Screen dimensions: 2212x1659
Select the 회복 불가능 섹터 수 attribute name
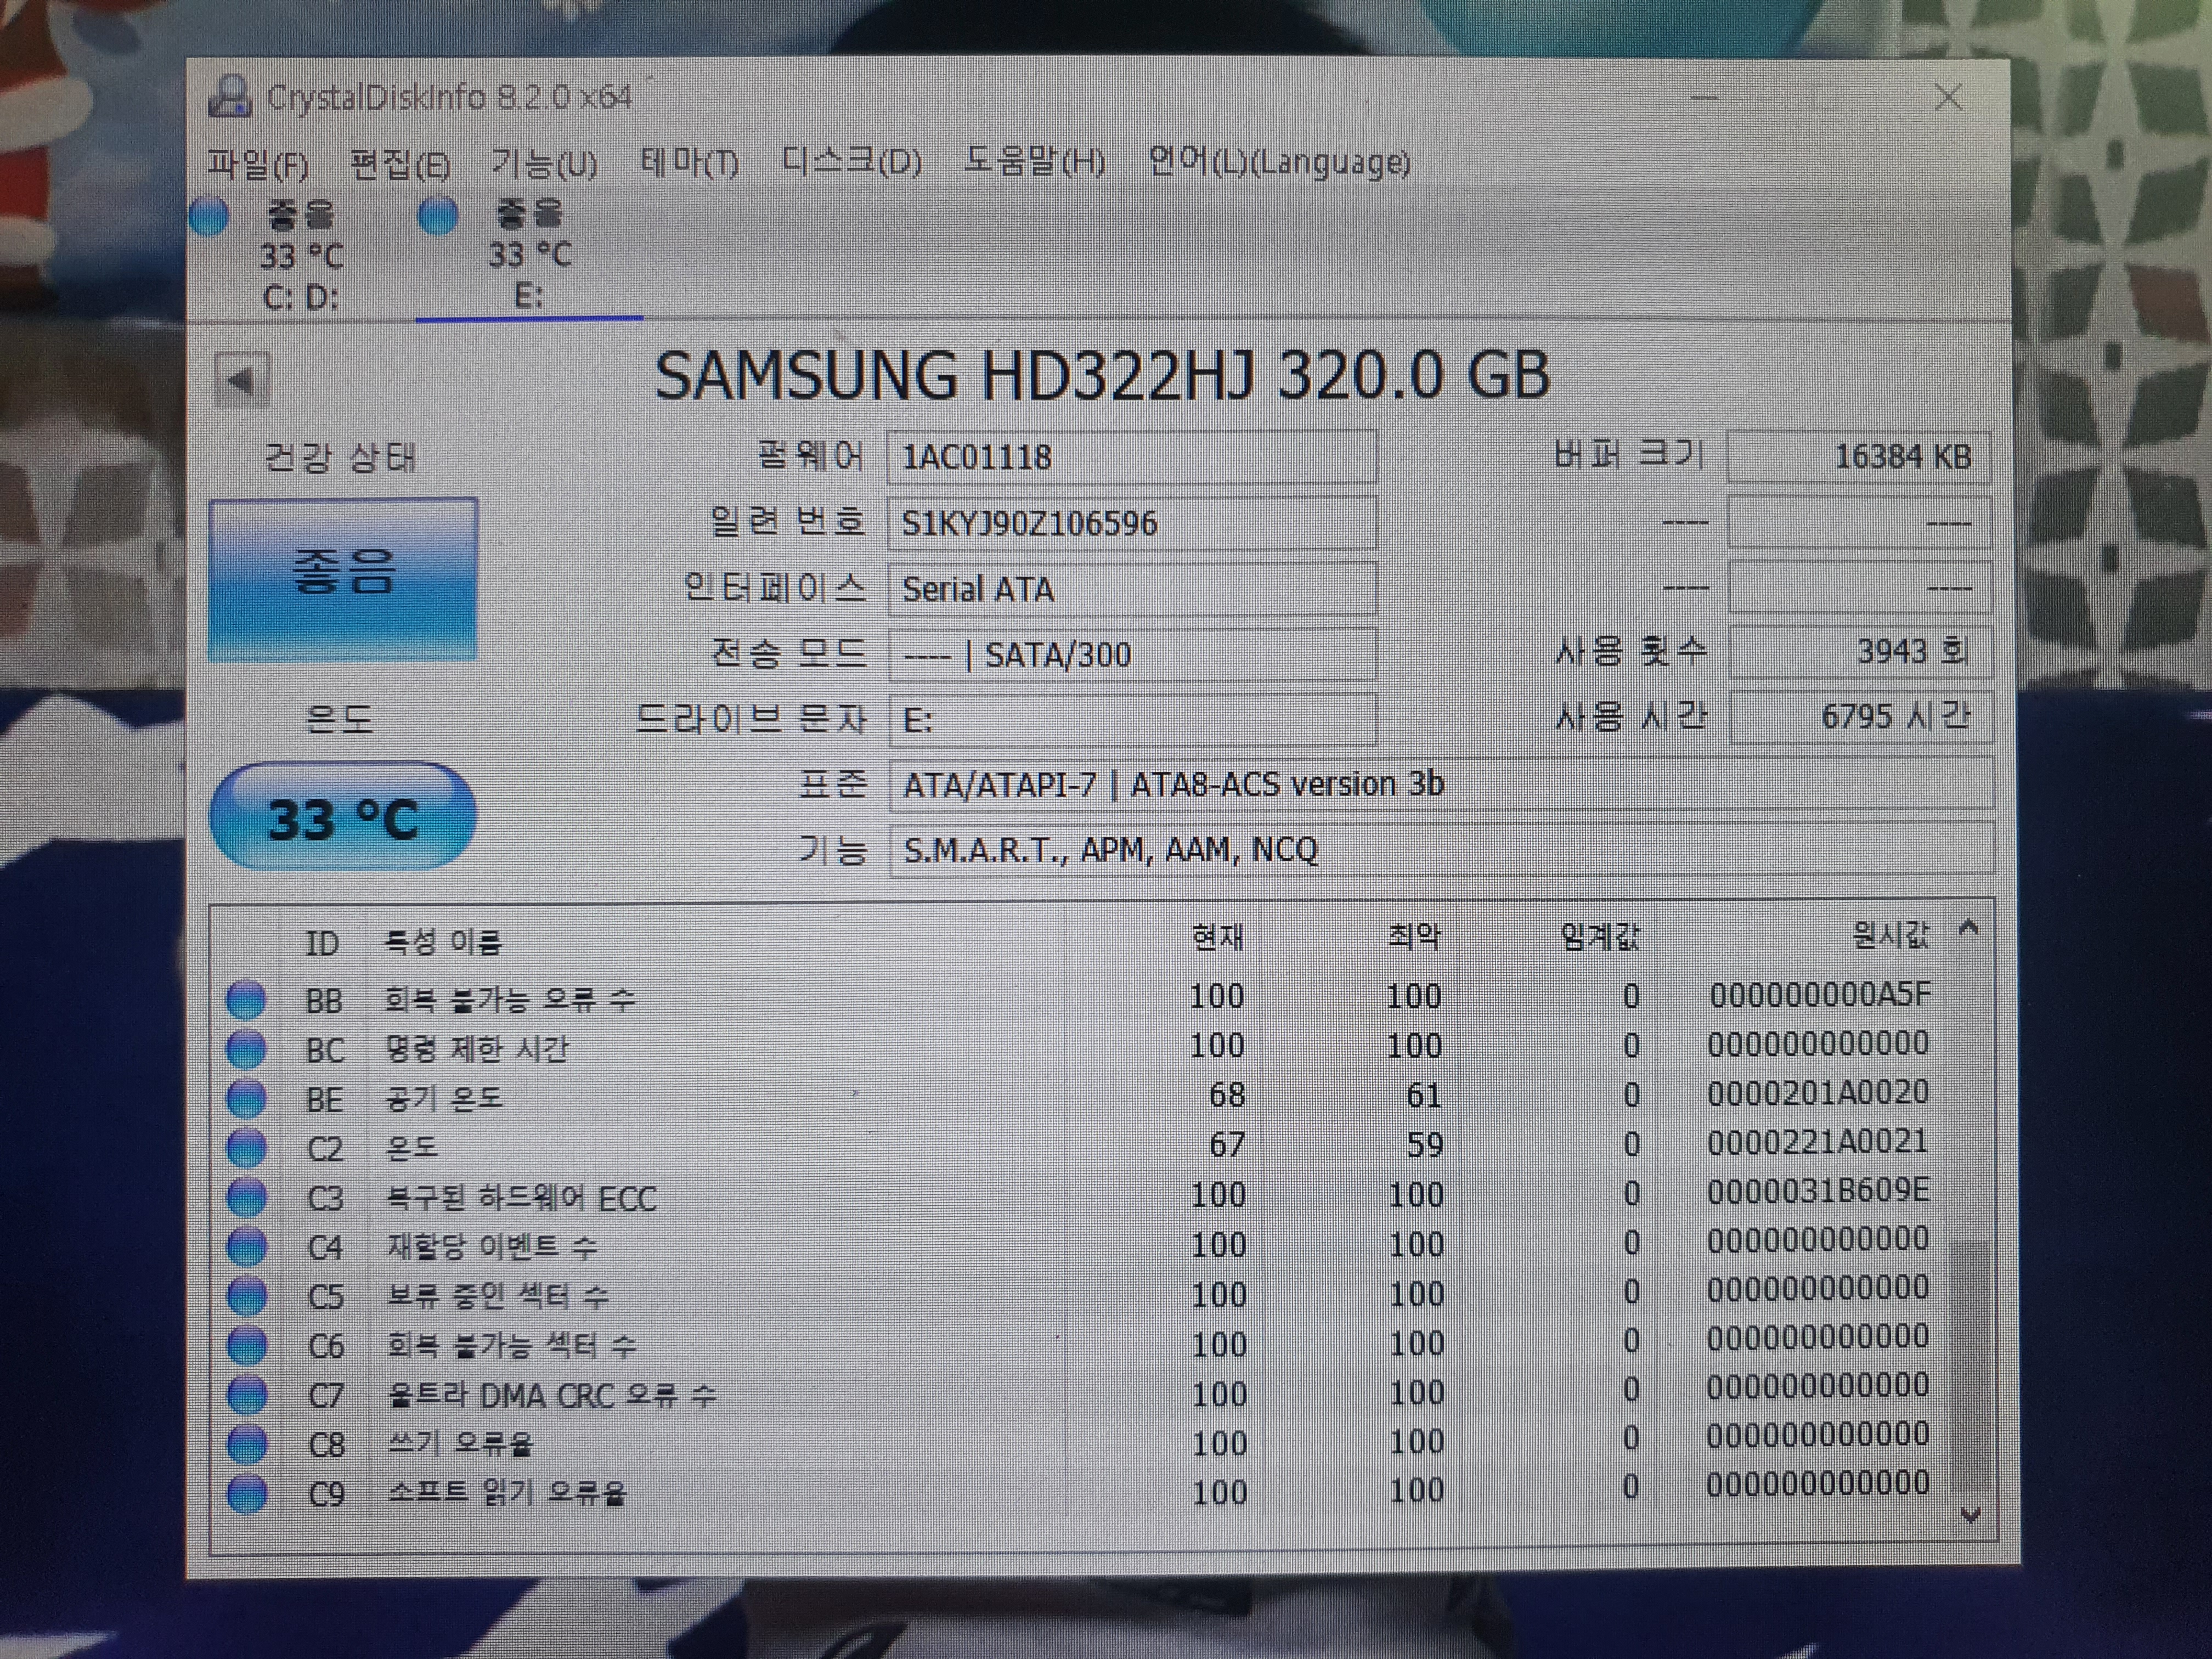coord(511,1345)
